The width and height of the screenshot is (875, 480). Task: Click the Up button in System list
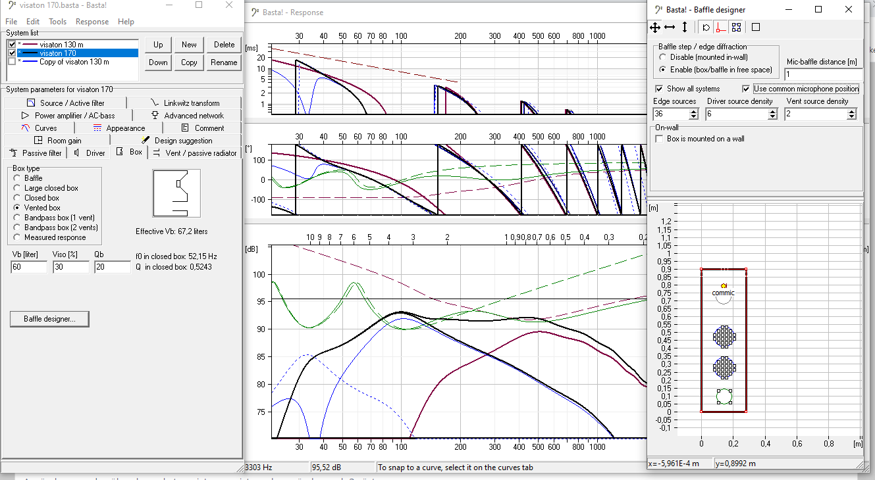(158, 45)
